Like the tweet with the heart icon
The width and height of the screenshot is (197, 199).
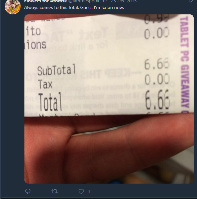coord(81,191)
